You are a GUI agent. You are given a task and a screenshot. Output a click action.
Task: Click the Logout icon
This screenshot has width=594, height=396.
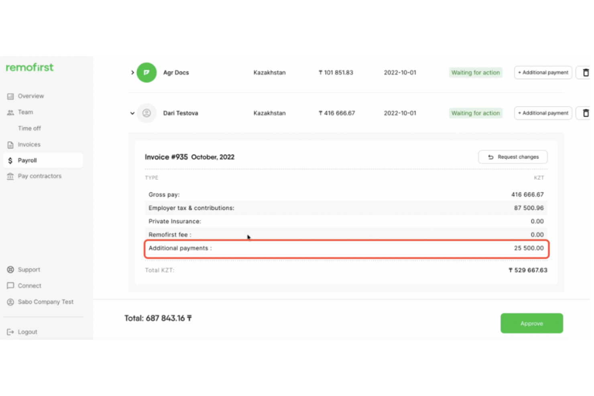click(10, 331)
